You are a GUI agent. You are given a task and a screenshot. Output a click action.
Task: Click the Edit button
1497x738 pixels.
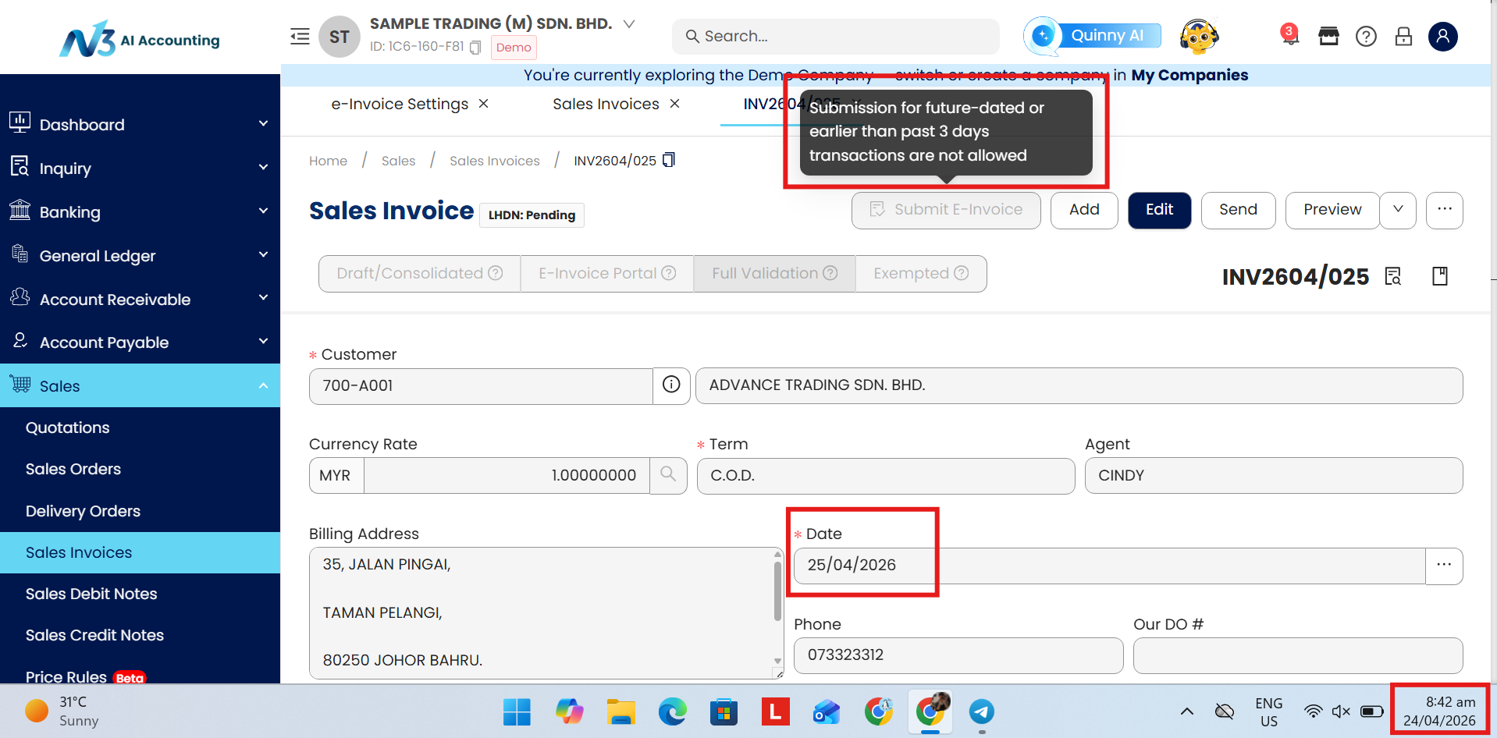tap(1159, 210)
